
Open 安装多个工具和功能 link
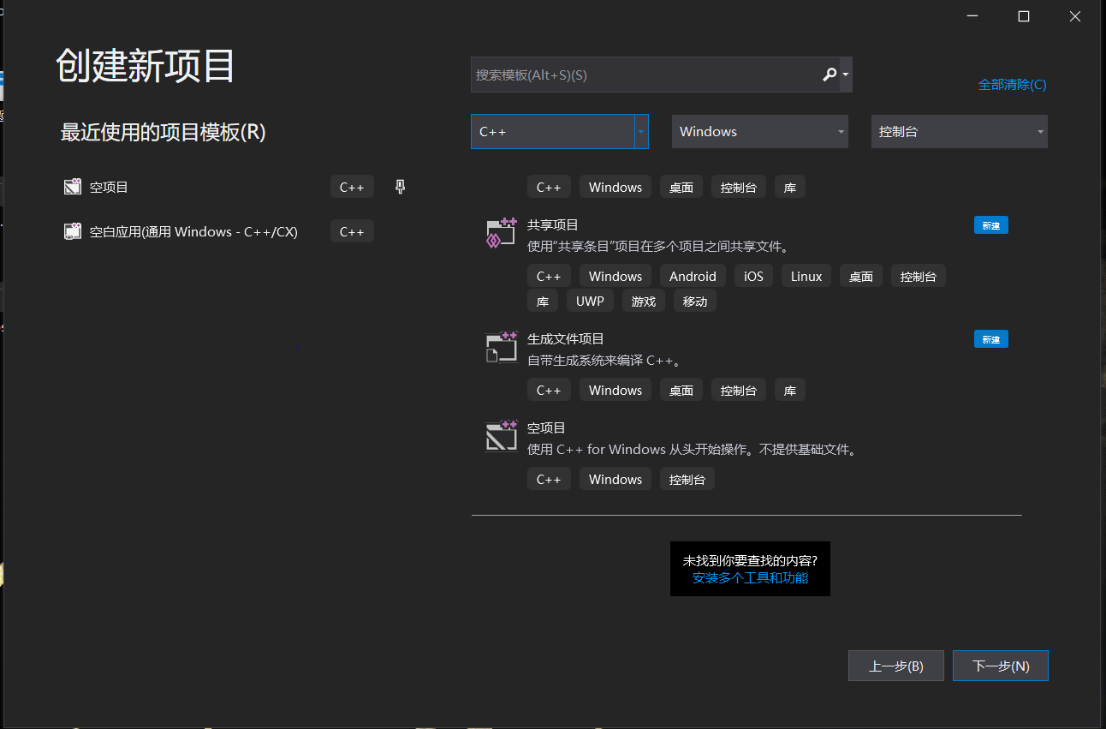750,577
